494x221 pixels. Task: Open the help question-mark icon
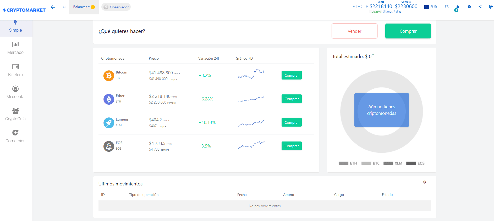469,7
